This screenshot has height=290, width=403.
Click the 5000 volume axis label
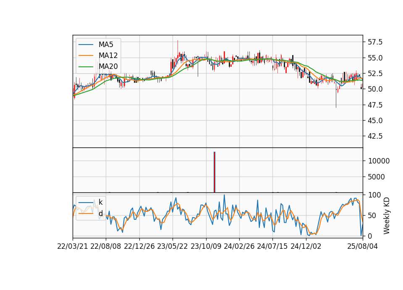377,177
